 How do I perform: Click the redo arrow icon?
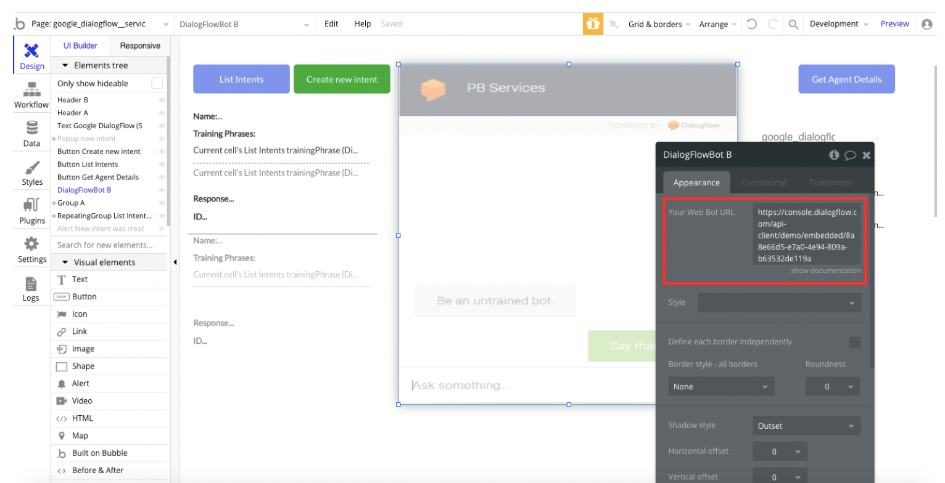click(x=772, y=24)
